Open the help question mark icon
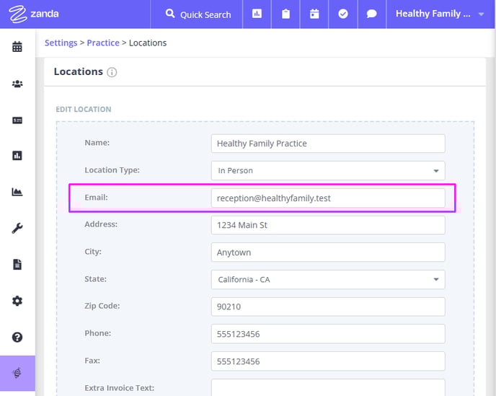Viewport: 496px width, 396px height. point(17,337)
